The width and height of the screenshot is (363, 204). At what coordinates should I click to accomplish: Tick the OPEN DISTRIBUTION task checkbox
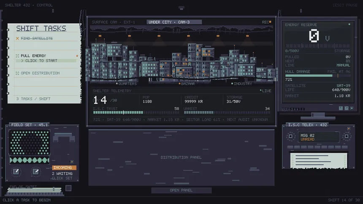[17, 73]
